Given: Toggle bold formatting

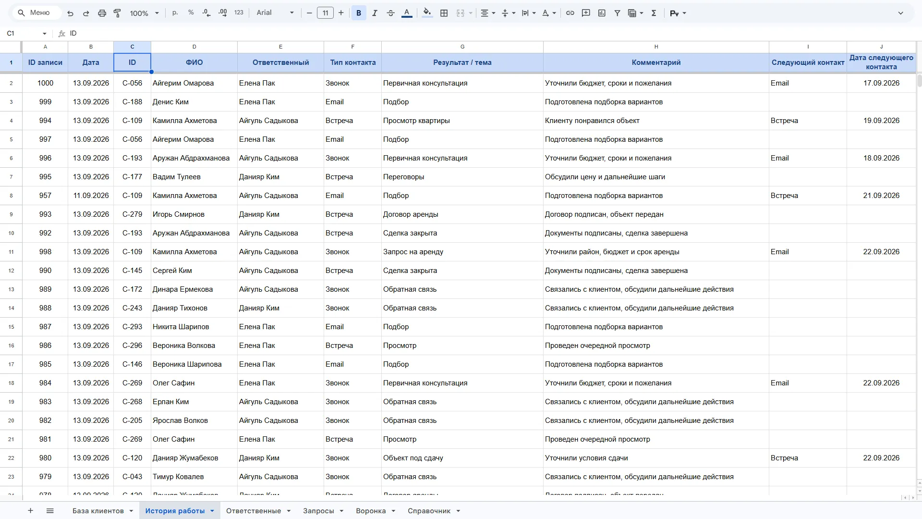Looking at the screenshot, I should [359, 13].
